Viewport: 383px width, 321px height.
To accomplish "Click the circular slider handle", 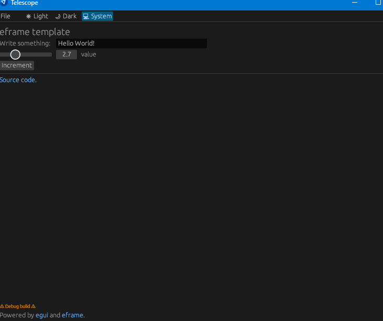I will tap(15, 54).
